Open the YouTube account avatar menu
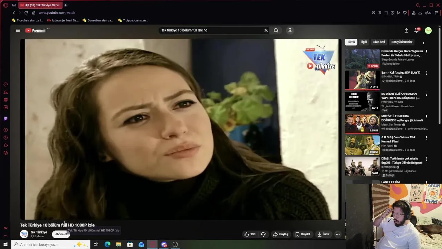 428,30
